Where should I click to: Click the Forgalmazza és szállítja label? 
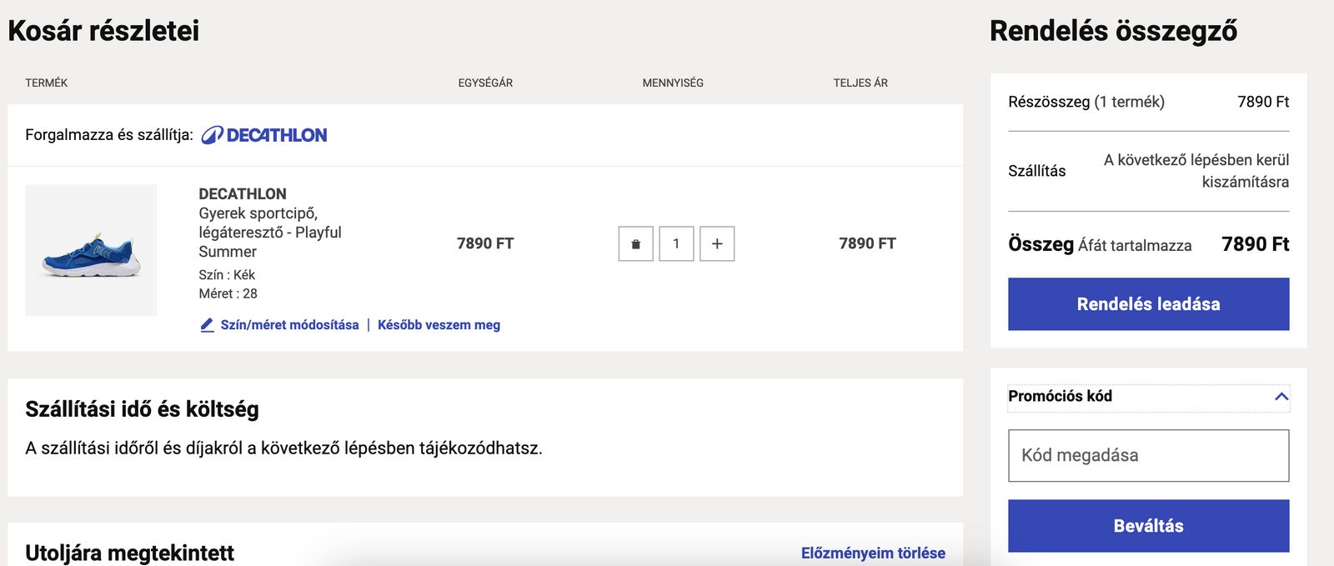pos(109,135)
